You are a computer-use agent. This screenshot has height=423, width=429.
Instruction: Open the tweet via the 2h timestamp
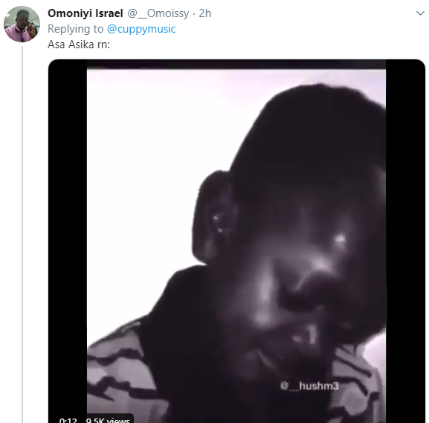tap(205, 13)
